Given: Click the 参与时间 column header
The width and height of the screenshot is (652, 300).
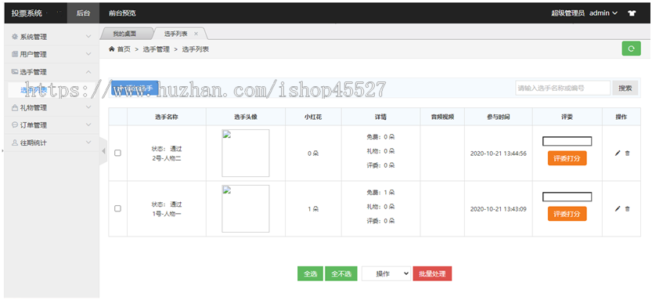Looking at the screenshot, I should coord(498,117).
